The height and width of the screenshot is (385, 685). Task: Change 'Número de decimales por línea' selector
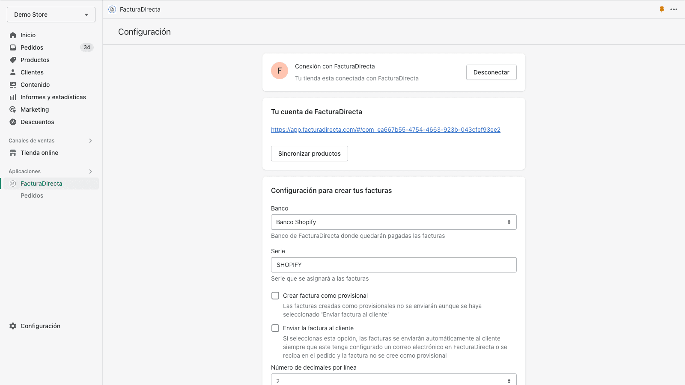393,380
